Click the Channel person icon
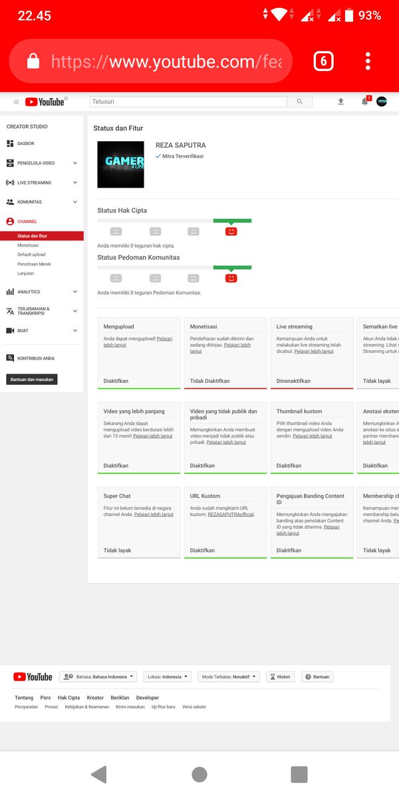This screenshot has width=399, height=799. 10,221
